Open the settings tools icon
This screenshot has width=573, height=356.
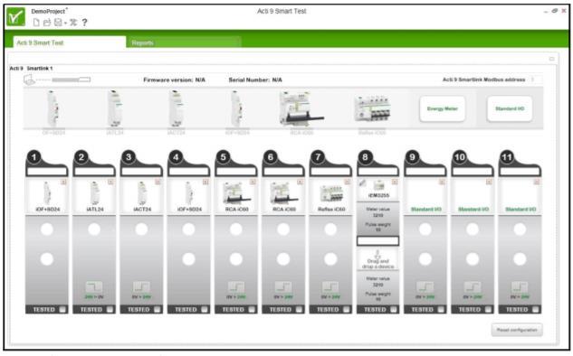click(73, 23)
